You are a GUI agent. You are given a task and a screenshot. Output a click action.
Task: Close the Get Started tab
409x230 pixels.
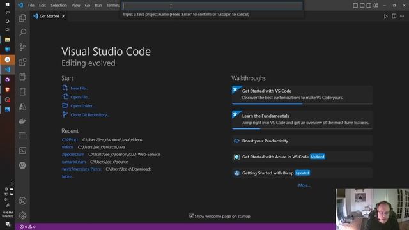(63, 16)
